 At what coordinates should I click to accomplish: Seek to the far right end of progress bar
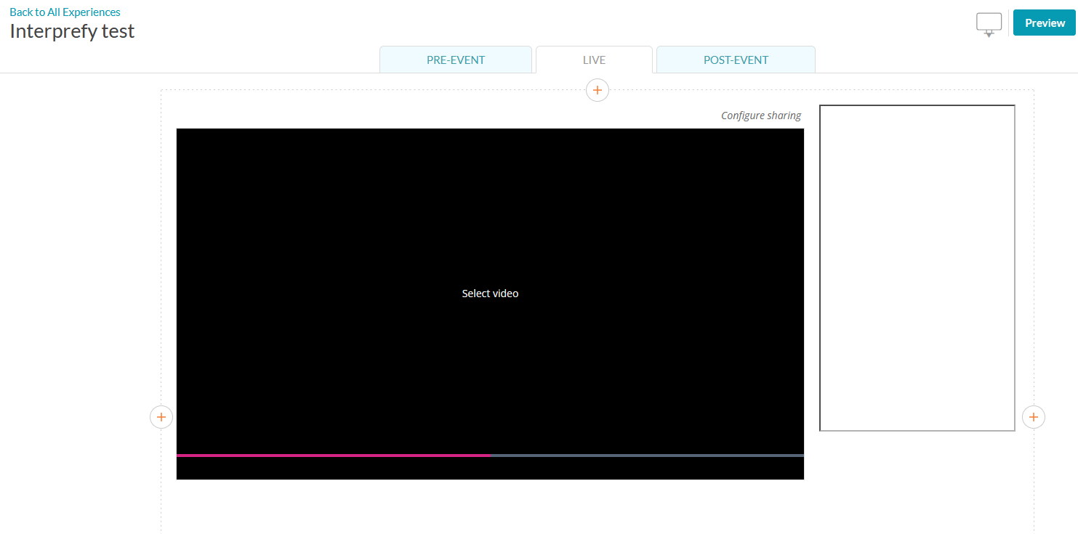point(801,456)
